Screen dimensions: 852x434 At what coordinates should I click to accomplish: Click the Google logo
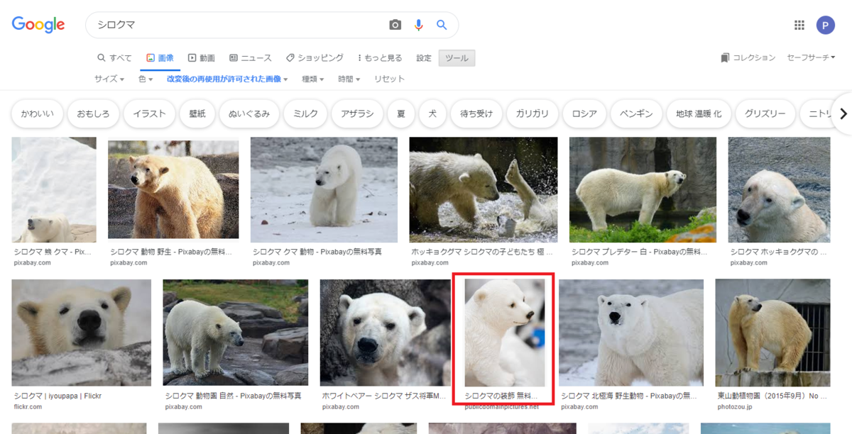coord(38,25)
